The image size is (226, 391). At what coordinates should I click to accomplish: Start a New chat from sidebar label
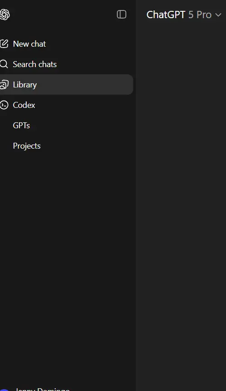[29, 44]
